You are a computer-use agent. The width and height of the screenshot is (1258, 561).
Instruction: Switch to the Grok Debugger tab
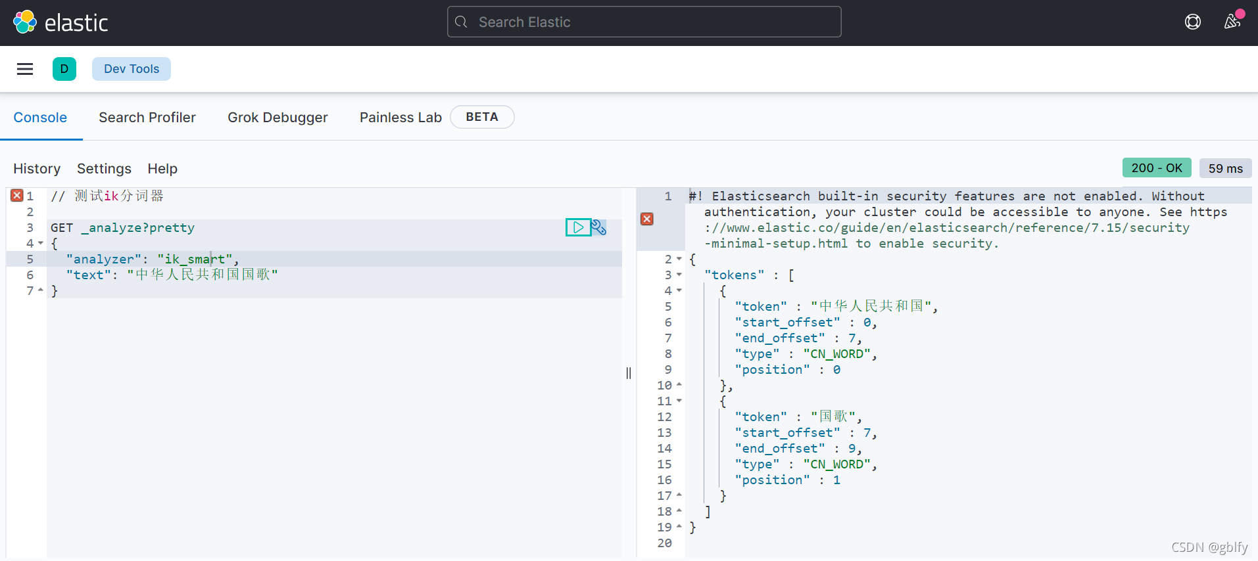(x=278, y=118)
